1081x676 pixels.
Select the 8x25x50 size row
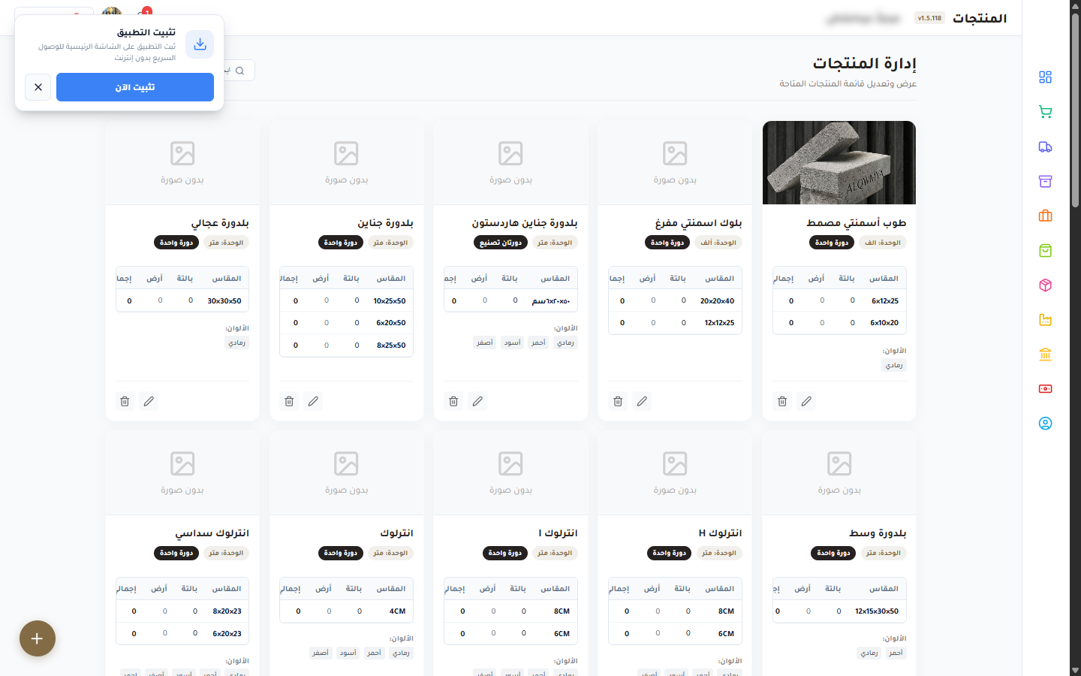pos(346,346)
